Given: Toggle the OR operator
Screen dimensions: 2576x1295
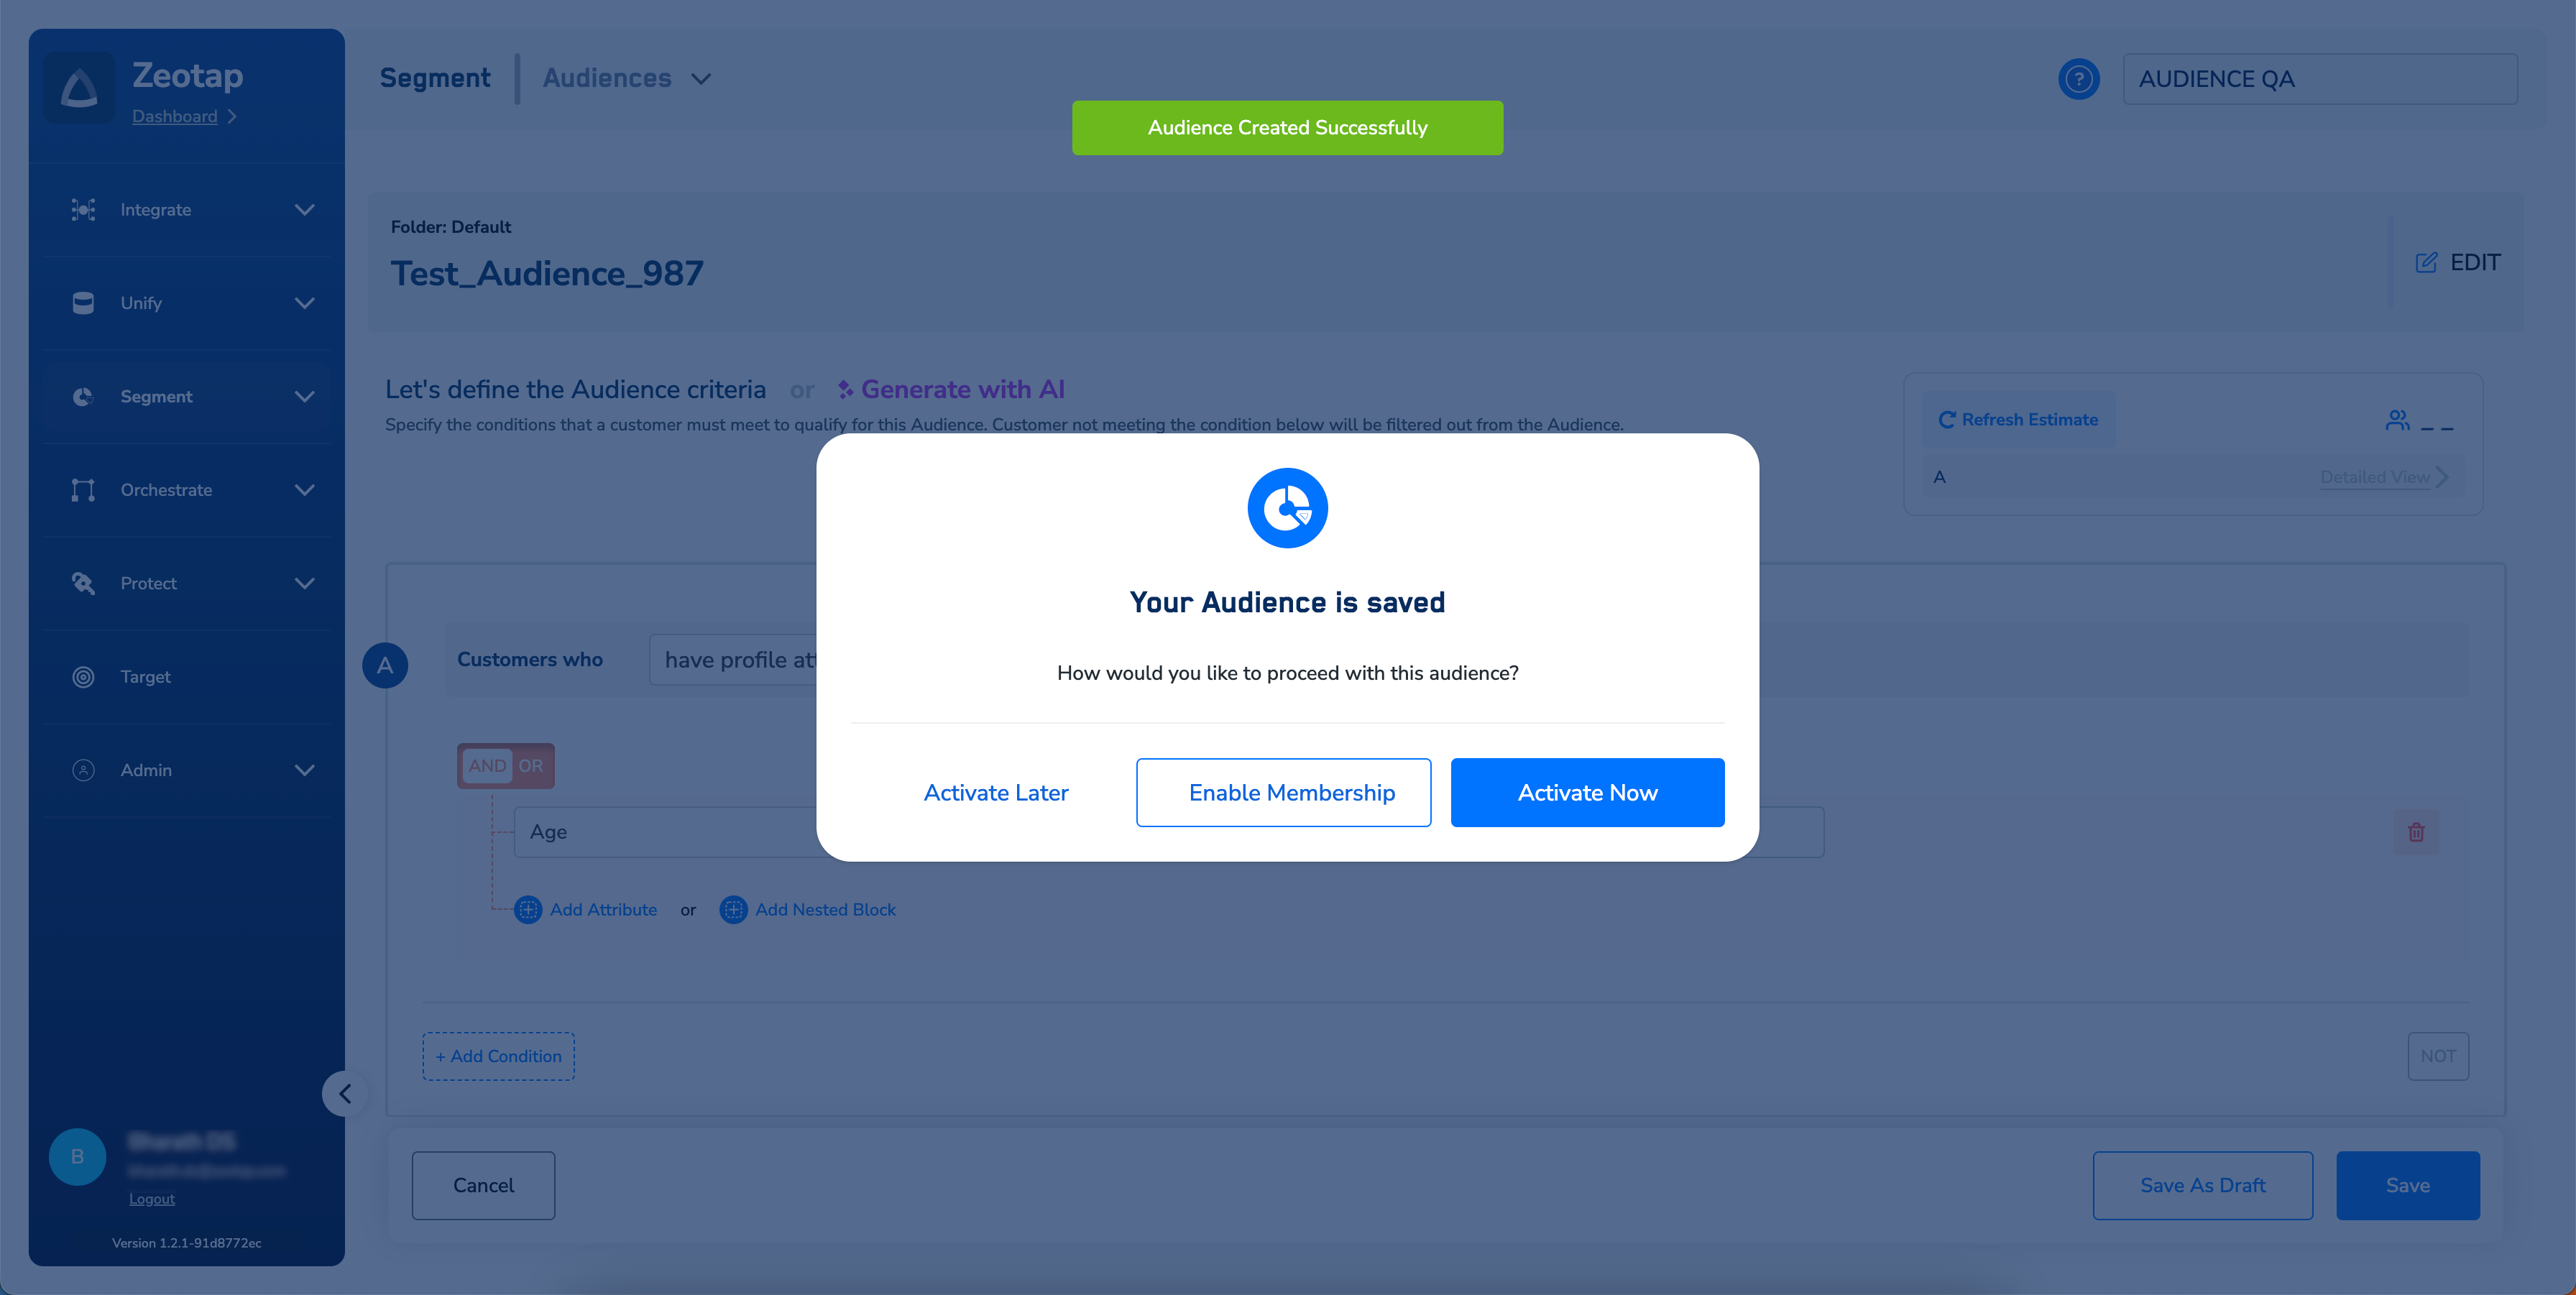Looking at the screenshot, I should 531,766.
